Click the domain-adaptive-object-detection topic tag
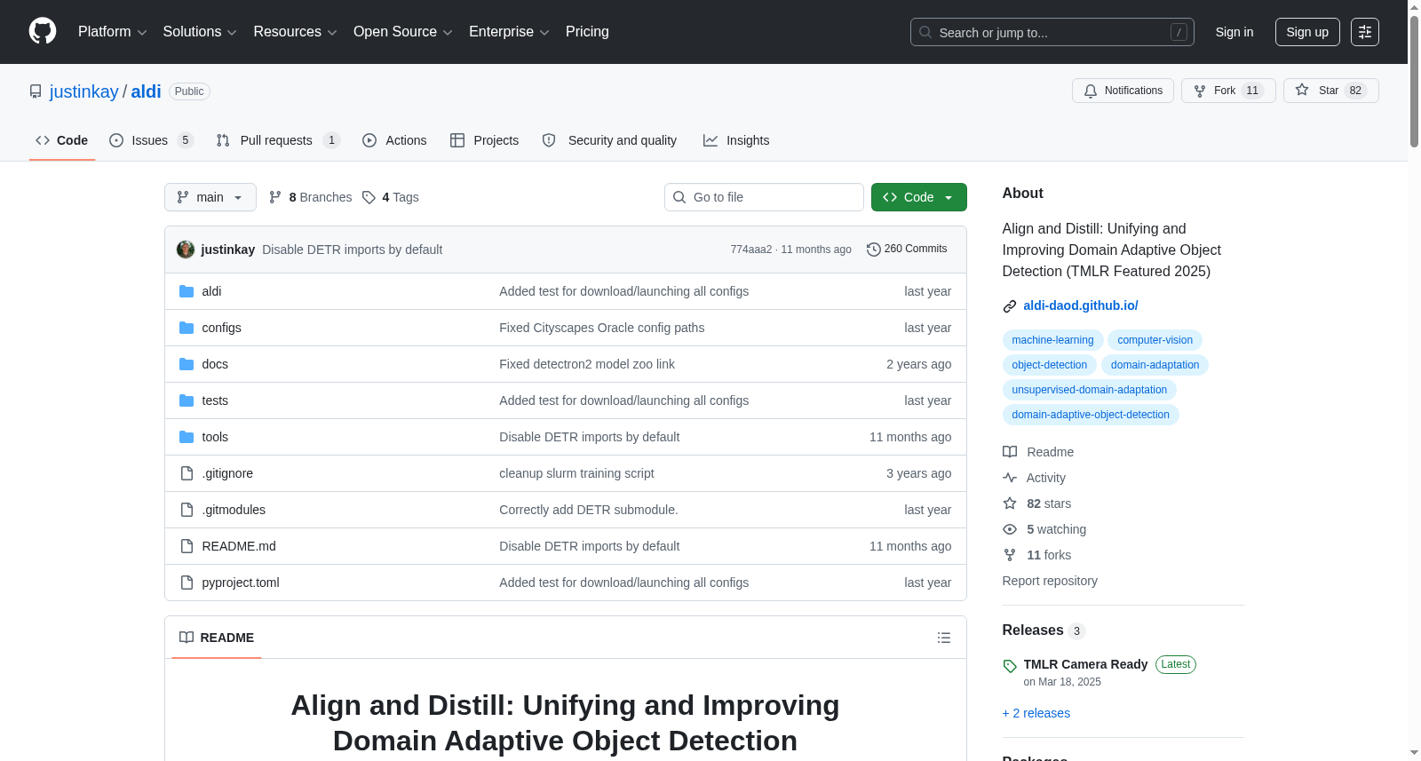Image resolution: width=1421 pixels, height=761 pixels. pyautogui.click(x=1091, y=415)
